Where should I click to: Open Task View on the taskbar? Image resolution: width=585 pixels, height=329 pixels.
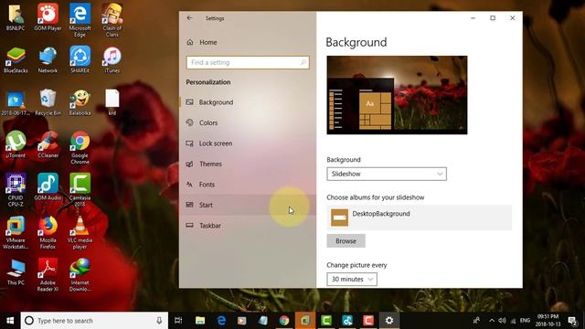click(178, 321)
